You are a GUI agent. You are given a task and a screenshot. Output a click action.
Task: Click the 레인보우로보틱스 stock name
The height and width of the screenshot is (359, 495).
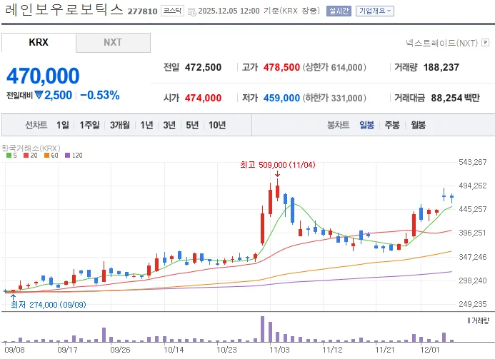[64, 10]
